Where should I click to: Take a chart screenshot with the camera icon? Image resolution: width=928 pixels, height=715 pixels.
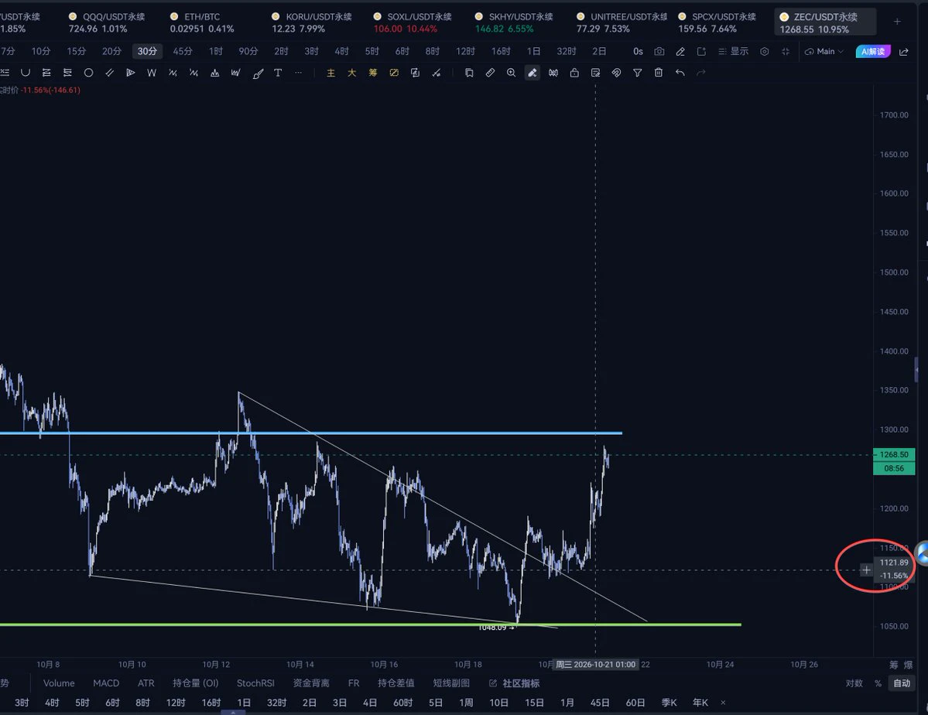click(659, 52)
